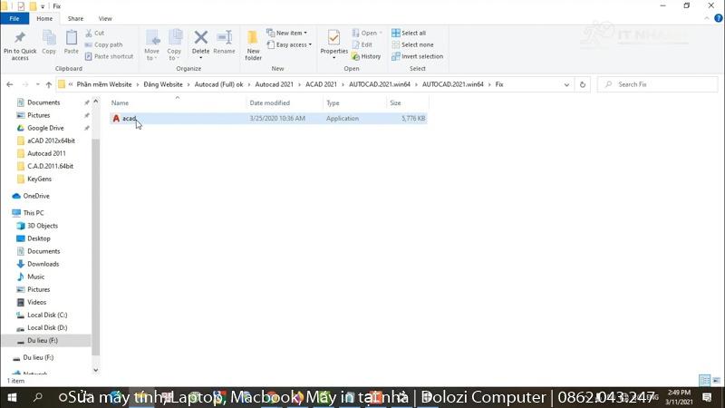Click the History icon
This screenshot has height=408, width=725.
click(x=355, y=56)
